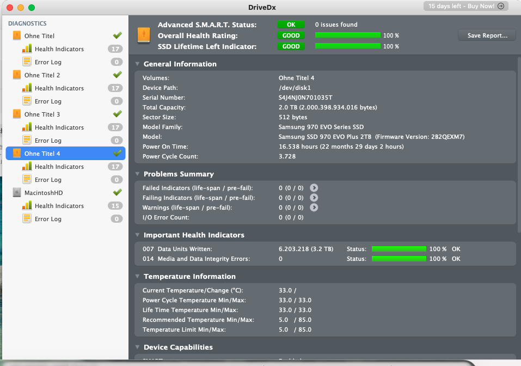Screen dimensions: 521x366
Task: Collapse the Temperature Information section
Action: [138, 277]
